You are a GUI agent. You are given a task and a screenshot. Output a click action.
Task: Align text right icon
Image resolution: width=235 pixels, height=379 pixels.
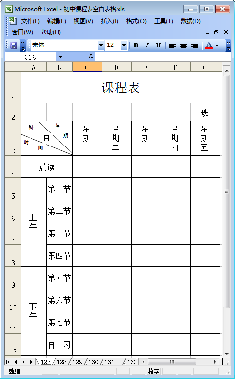click(195, 45)
